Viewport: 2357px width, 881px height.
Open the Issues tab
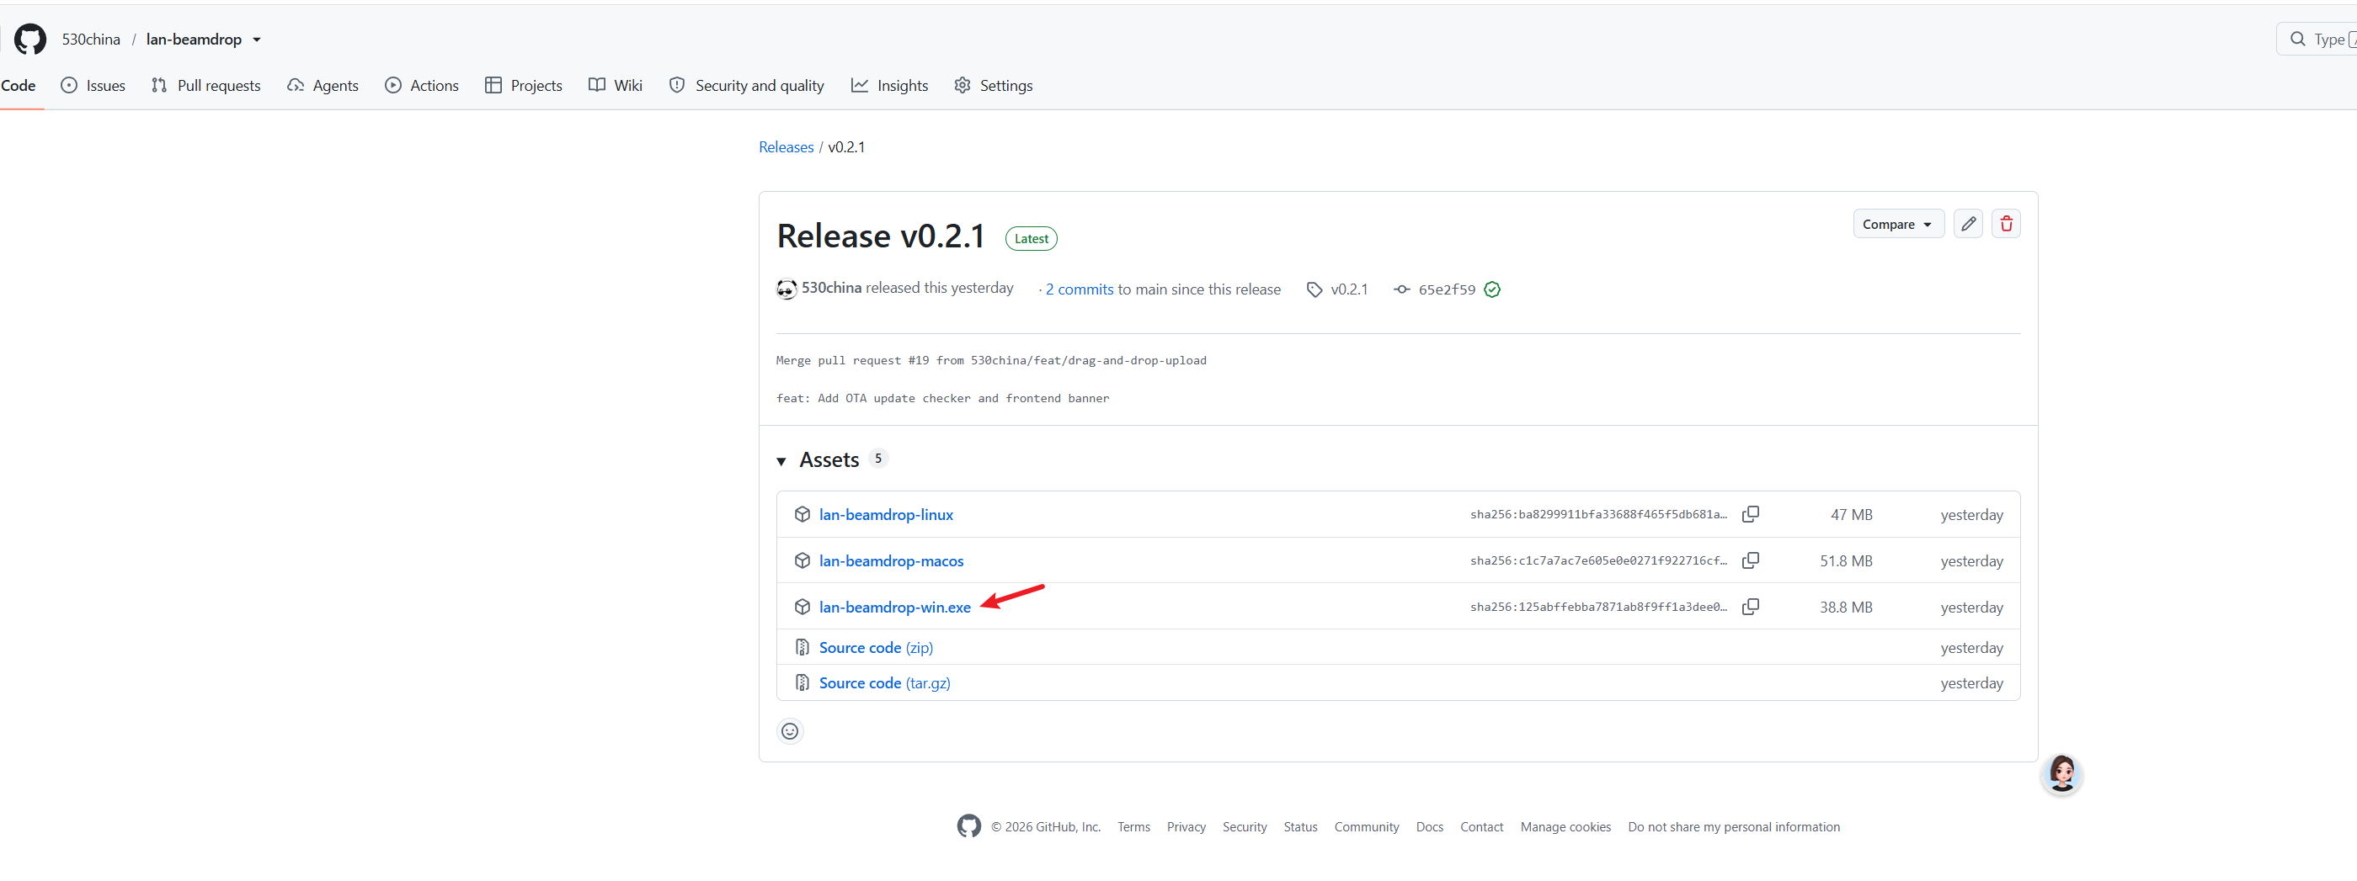pyautogui.click(x=93, y=85)
